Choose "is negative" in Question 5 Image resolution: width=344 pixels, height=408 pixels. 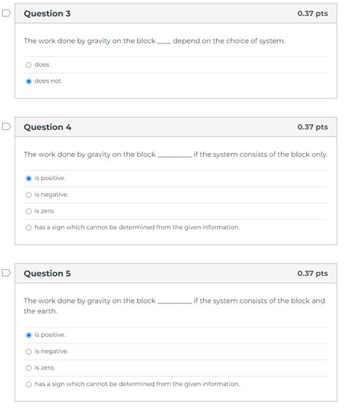click(28, 351)
